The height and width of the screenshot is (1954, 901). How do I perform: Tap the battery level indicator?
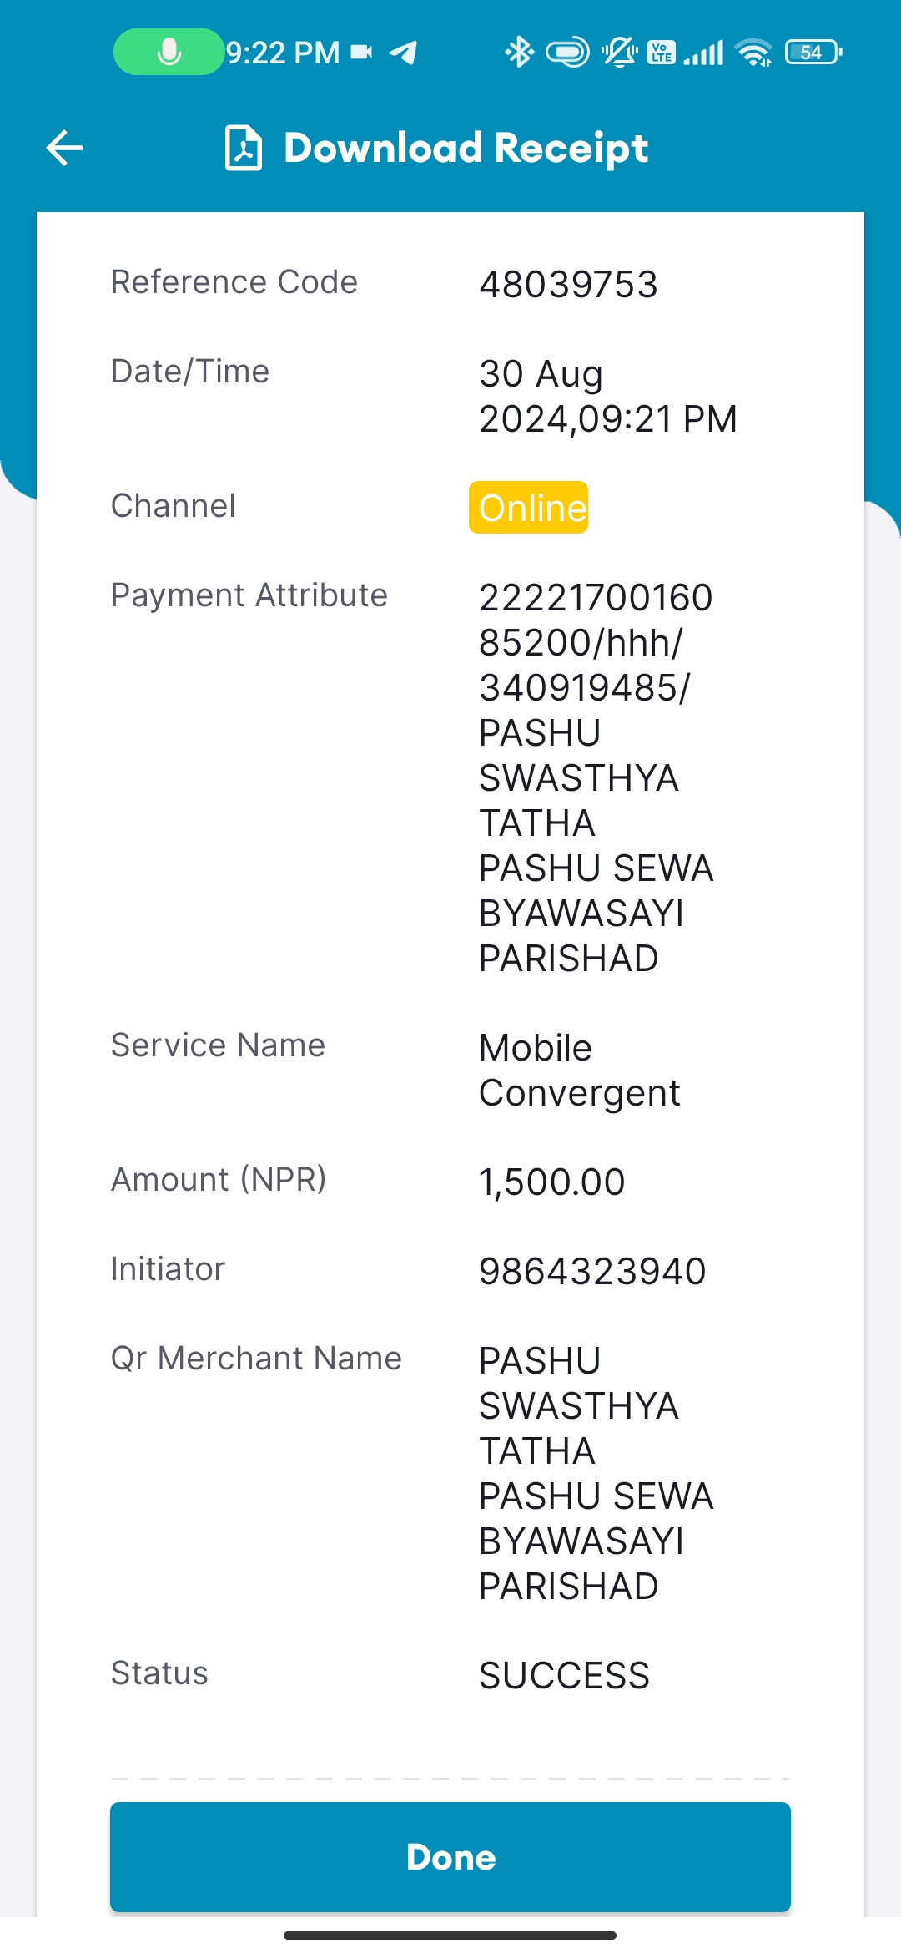tap(813, 53)
